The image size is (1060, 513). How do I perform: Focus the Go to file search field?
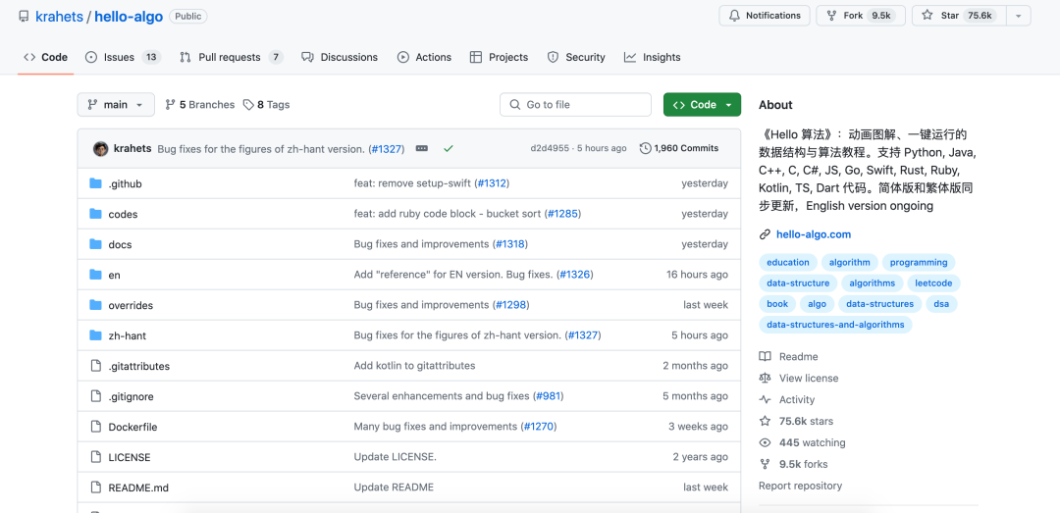(575, 105)
